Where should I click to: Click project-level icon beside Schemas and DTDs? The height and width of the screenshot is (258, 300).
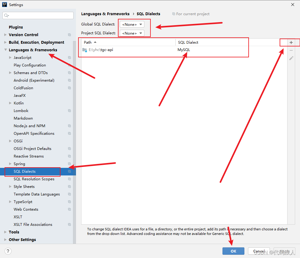pyautogui.click(x=69, y=73)
